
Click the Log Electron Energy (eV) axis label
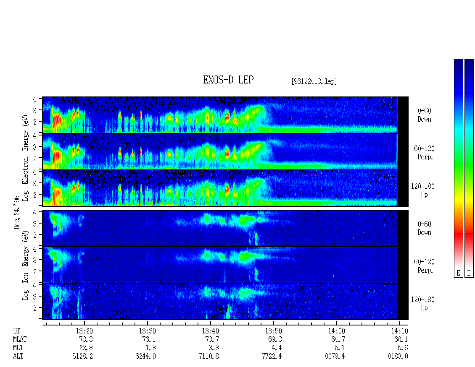point(26,158)
